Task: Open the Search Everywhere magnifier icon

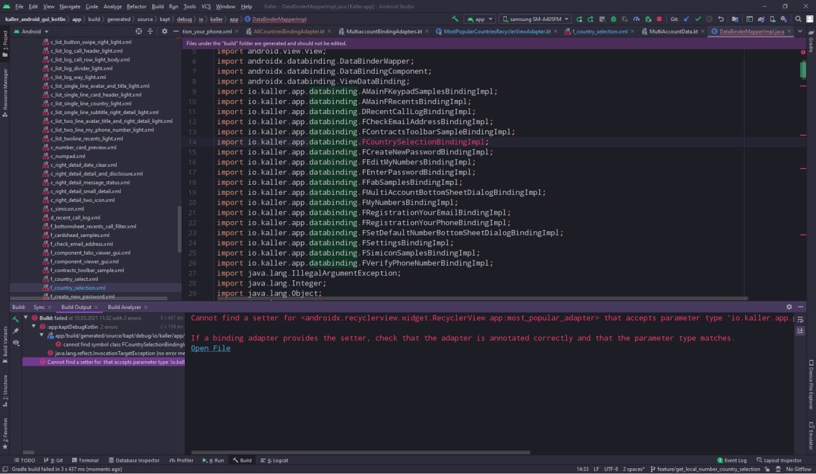Action: click(798, 19)
